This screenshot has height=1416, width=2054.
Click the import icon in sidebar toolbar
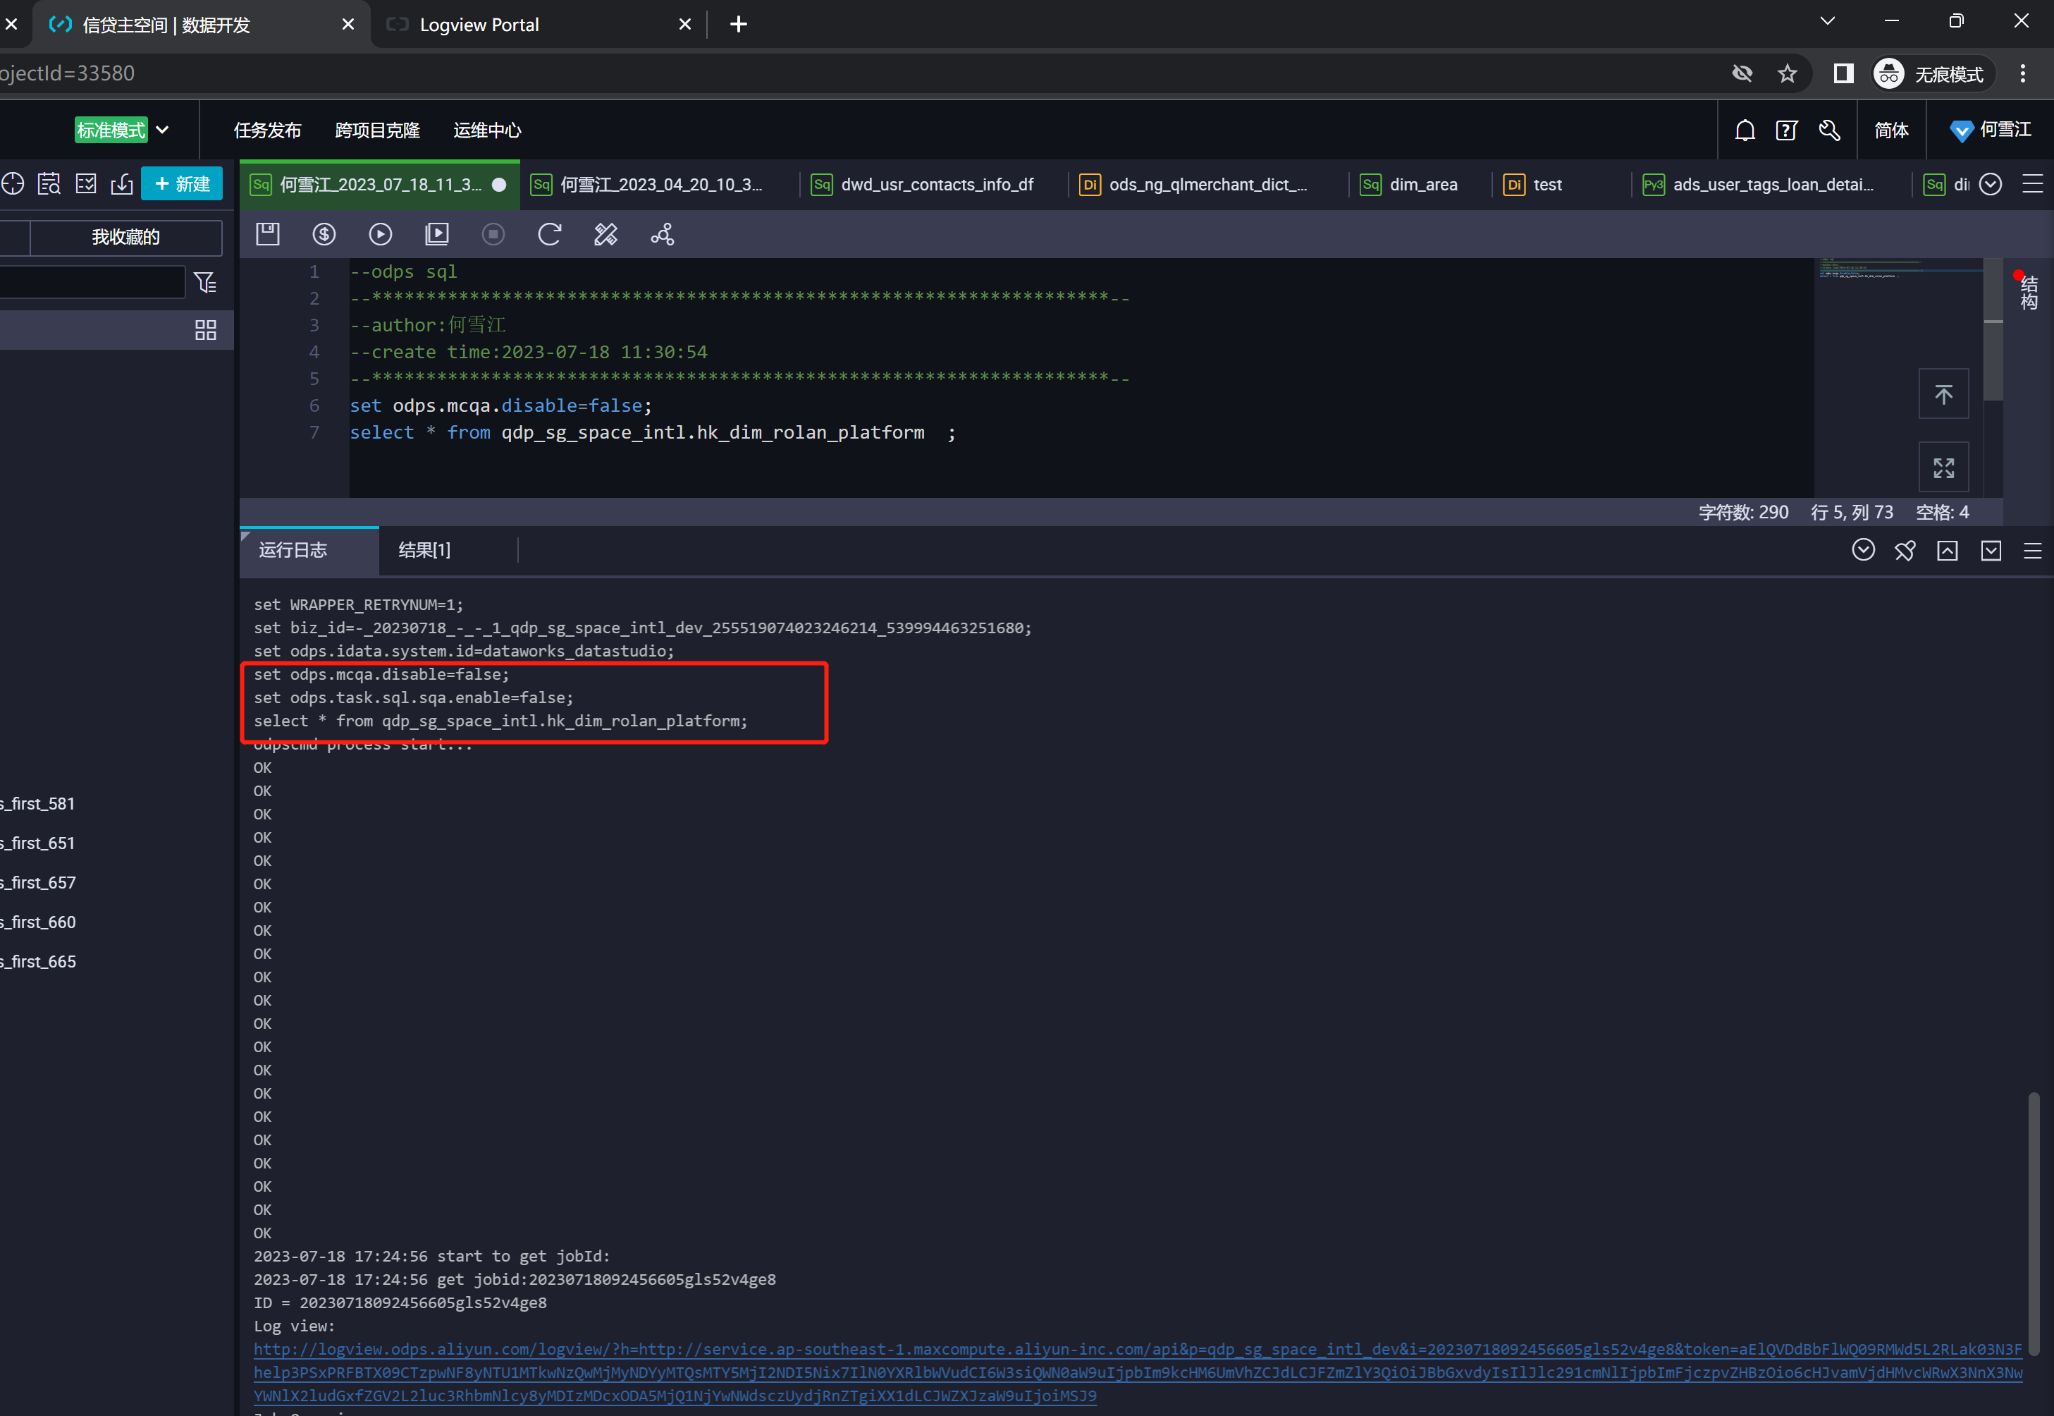tap(123, 183)
